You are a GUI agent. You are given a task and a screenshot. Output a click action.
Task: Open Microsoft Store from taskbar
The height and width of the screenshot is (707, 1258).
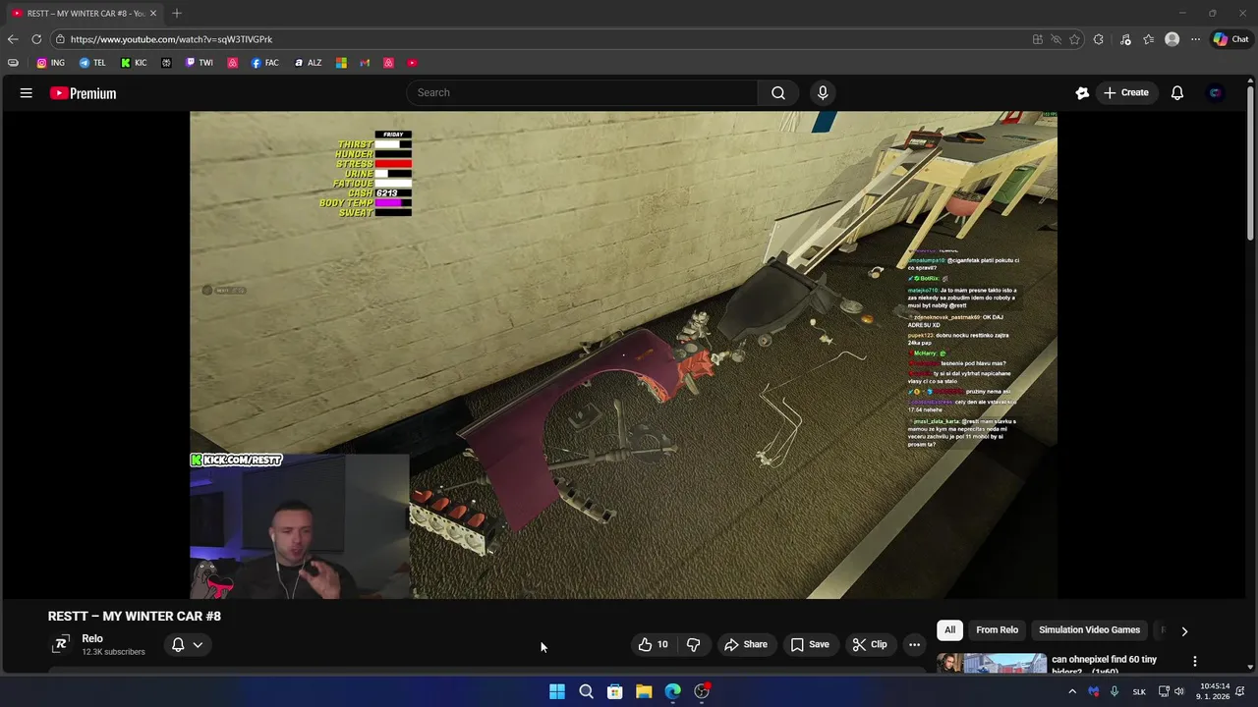pos(614,691)
